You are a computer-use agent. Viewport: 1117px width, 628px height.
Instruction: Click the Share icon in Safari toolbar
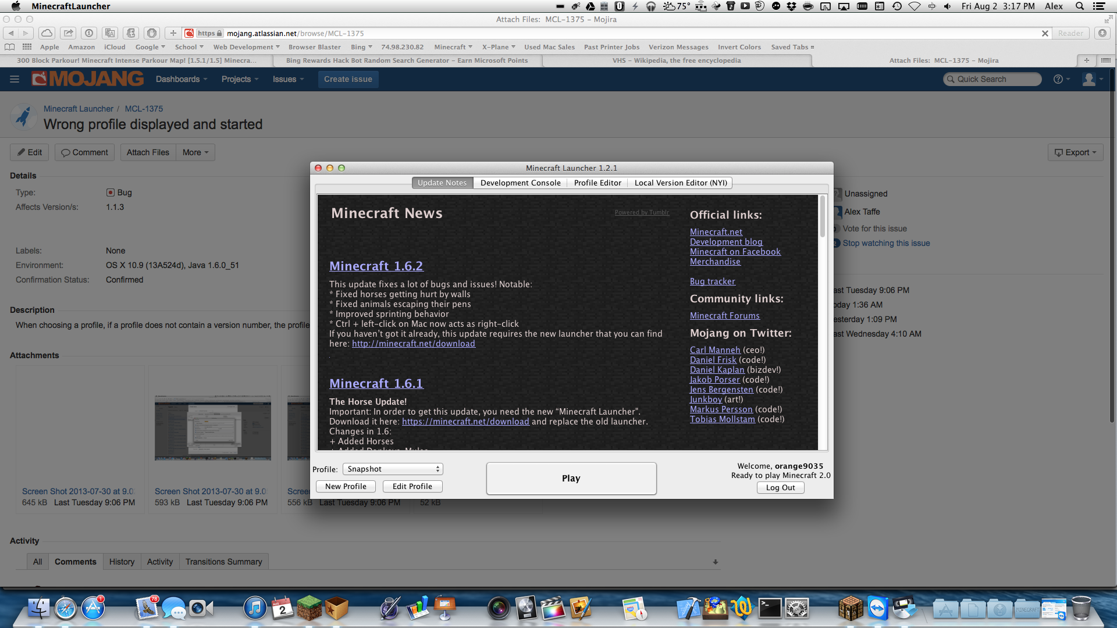click(68, 33)
